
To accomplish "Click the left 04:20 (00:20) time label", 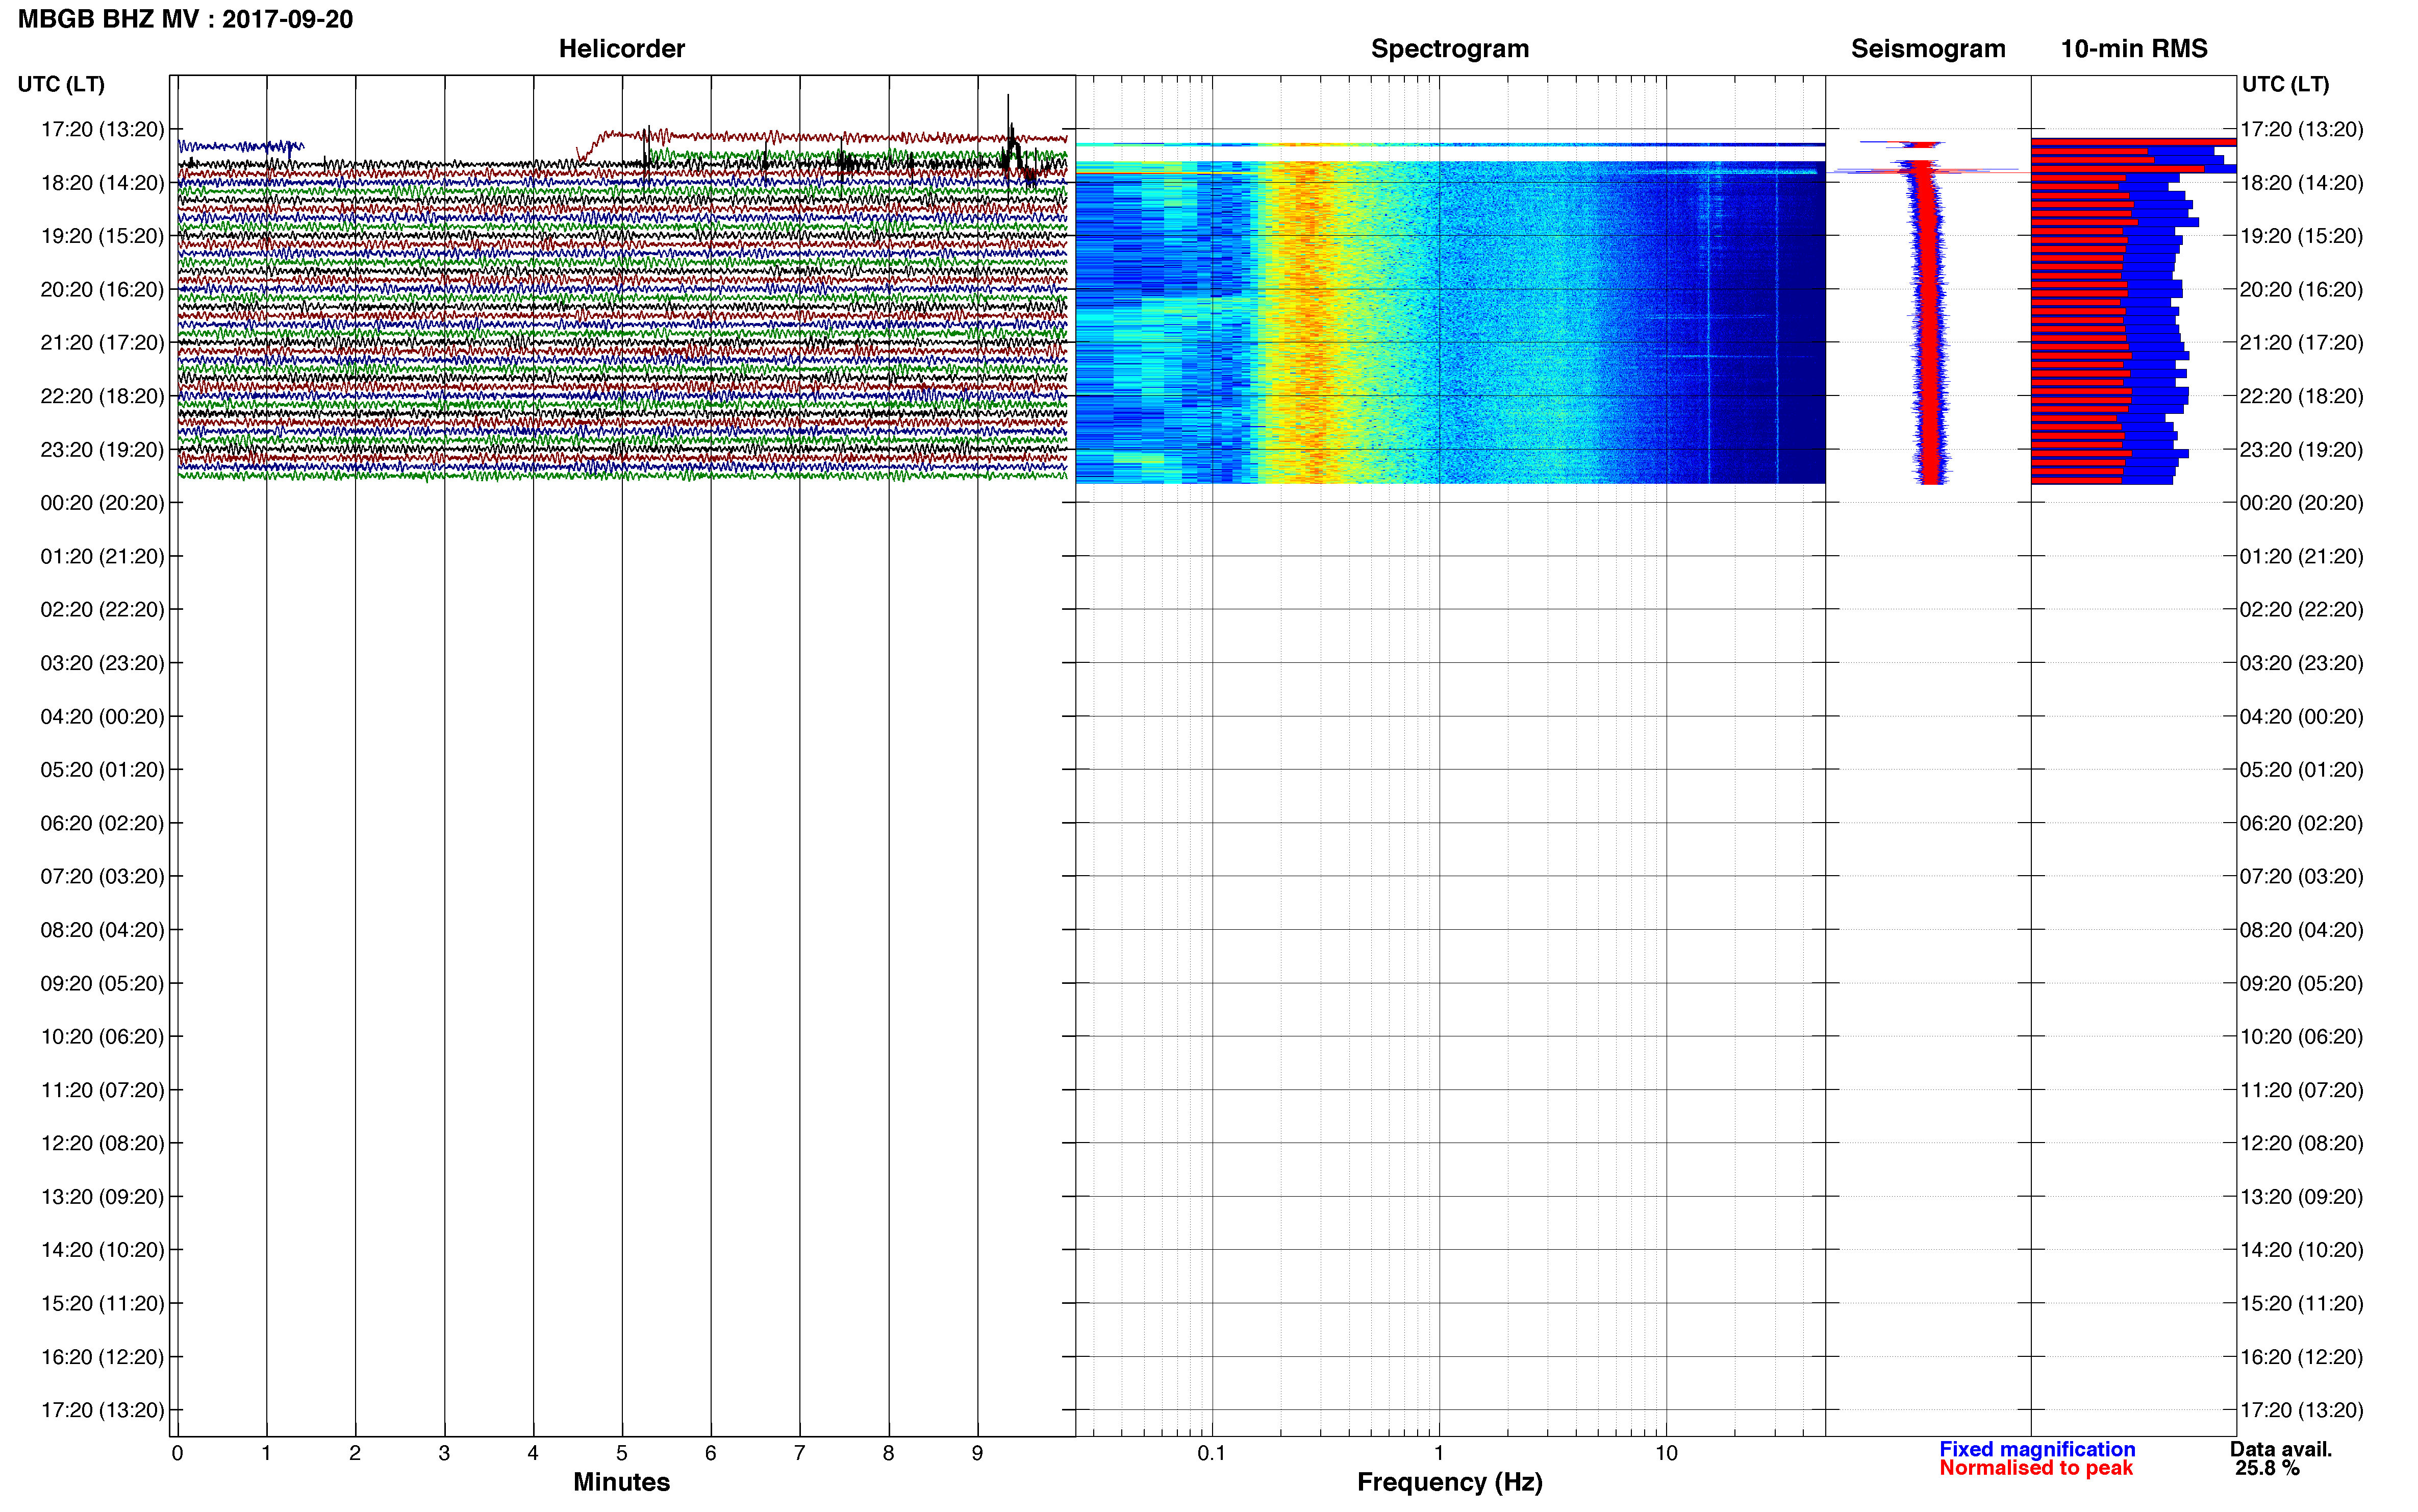I will click(x=103, y=716).
